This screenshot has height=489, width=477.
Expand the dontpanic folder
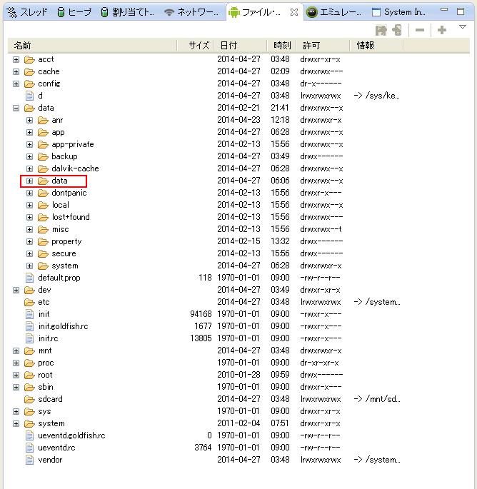pos(30,193)
